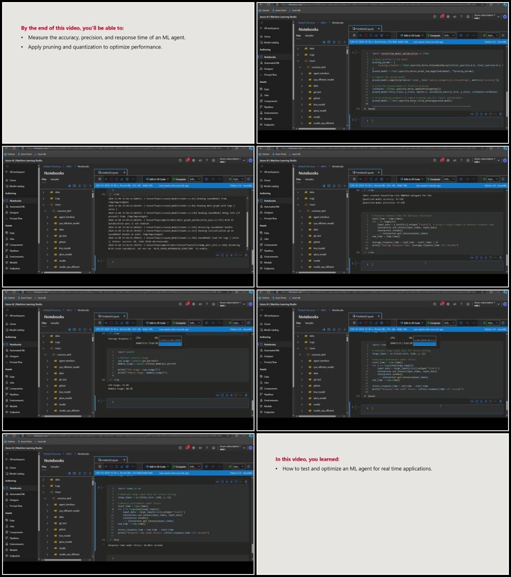In the psutil frame, click the Azure Portal bookmark

point(25,298)
